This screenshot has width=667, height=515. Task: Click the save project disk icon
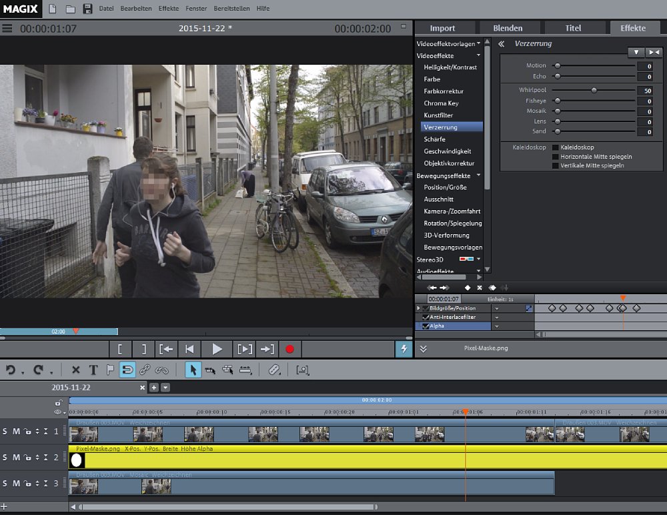(x=87, y=9)
